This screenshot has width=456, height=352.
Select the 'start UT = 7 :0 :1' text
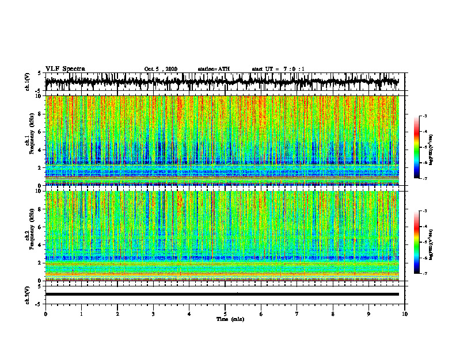point(278,69)
